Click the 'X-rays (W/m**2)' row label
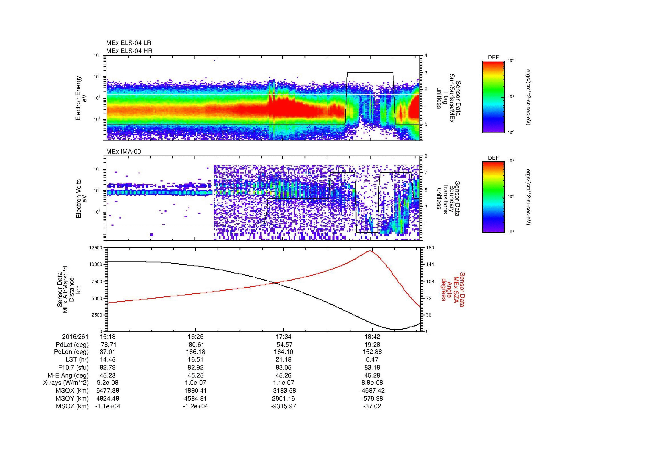The image size is (667, 471). point(66,383)
